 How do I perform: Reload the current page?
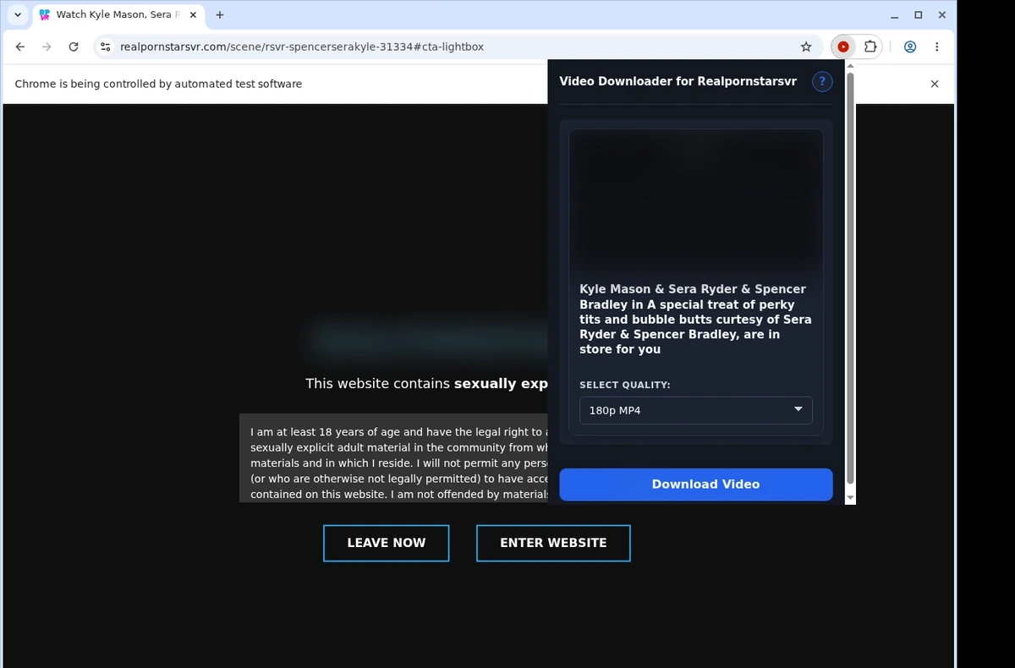click(74, 47)
